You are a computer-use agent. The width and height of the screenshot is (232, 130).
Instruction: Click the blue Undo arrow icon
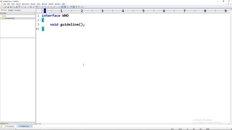coord(37,7)
